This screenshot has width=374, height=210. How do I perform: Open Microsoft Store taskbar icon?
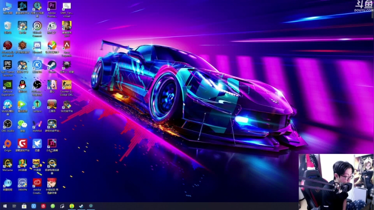pyautogui.click(x=24, y=206)
